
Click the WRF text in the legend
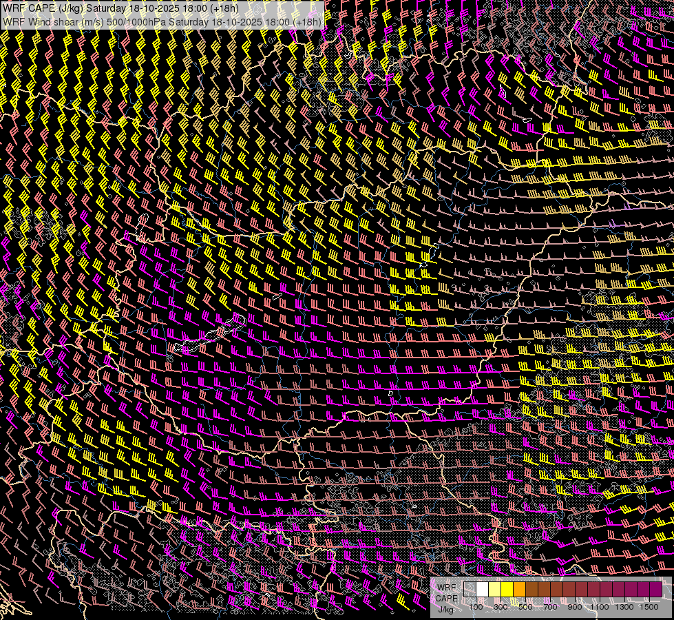(446, 587)
